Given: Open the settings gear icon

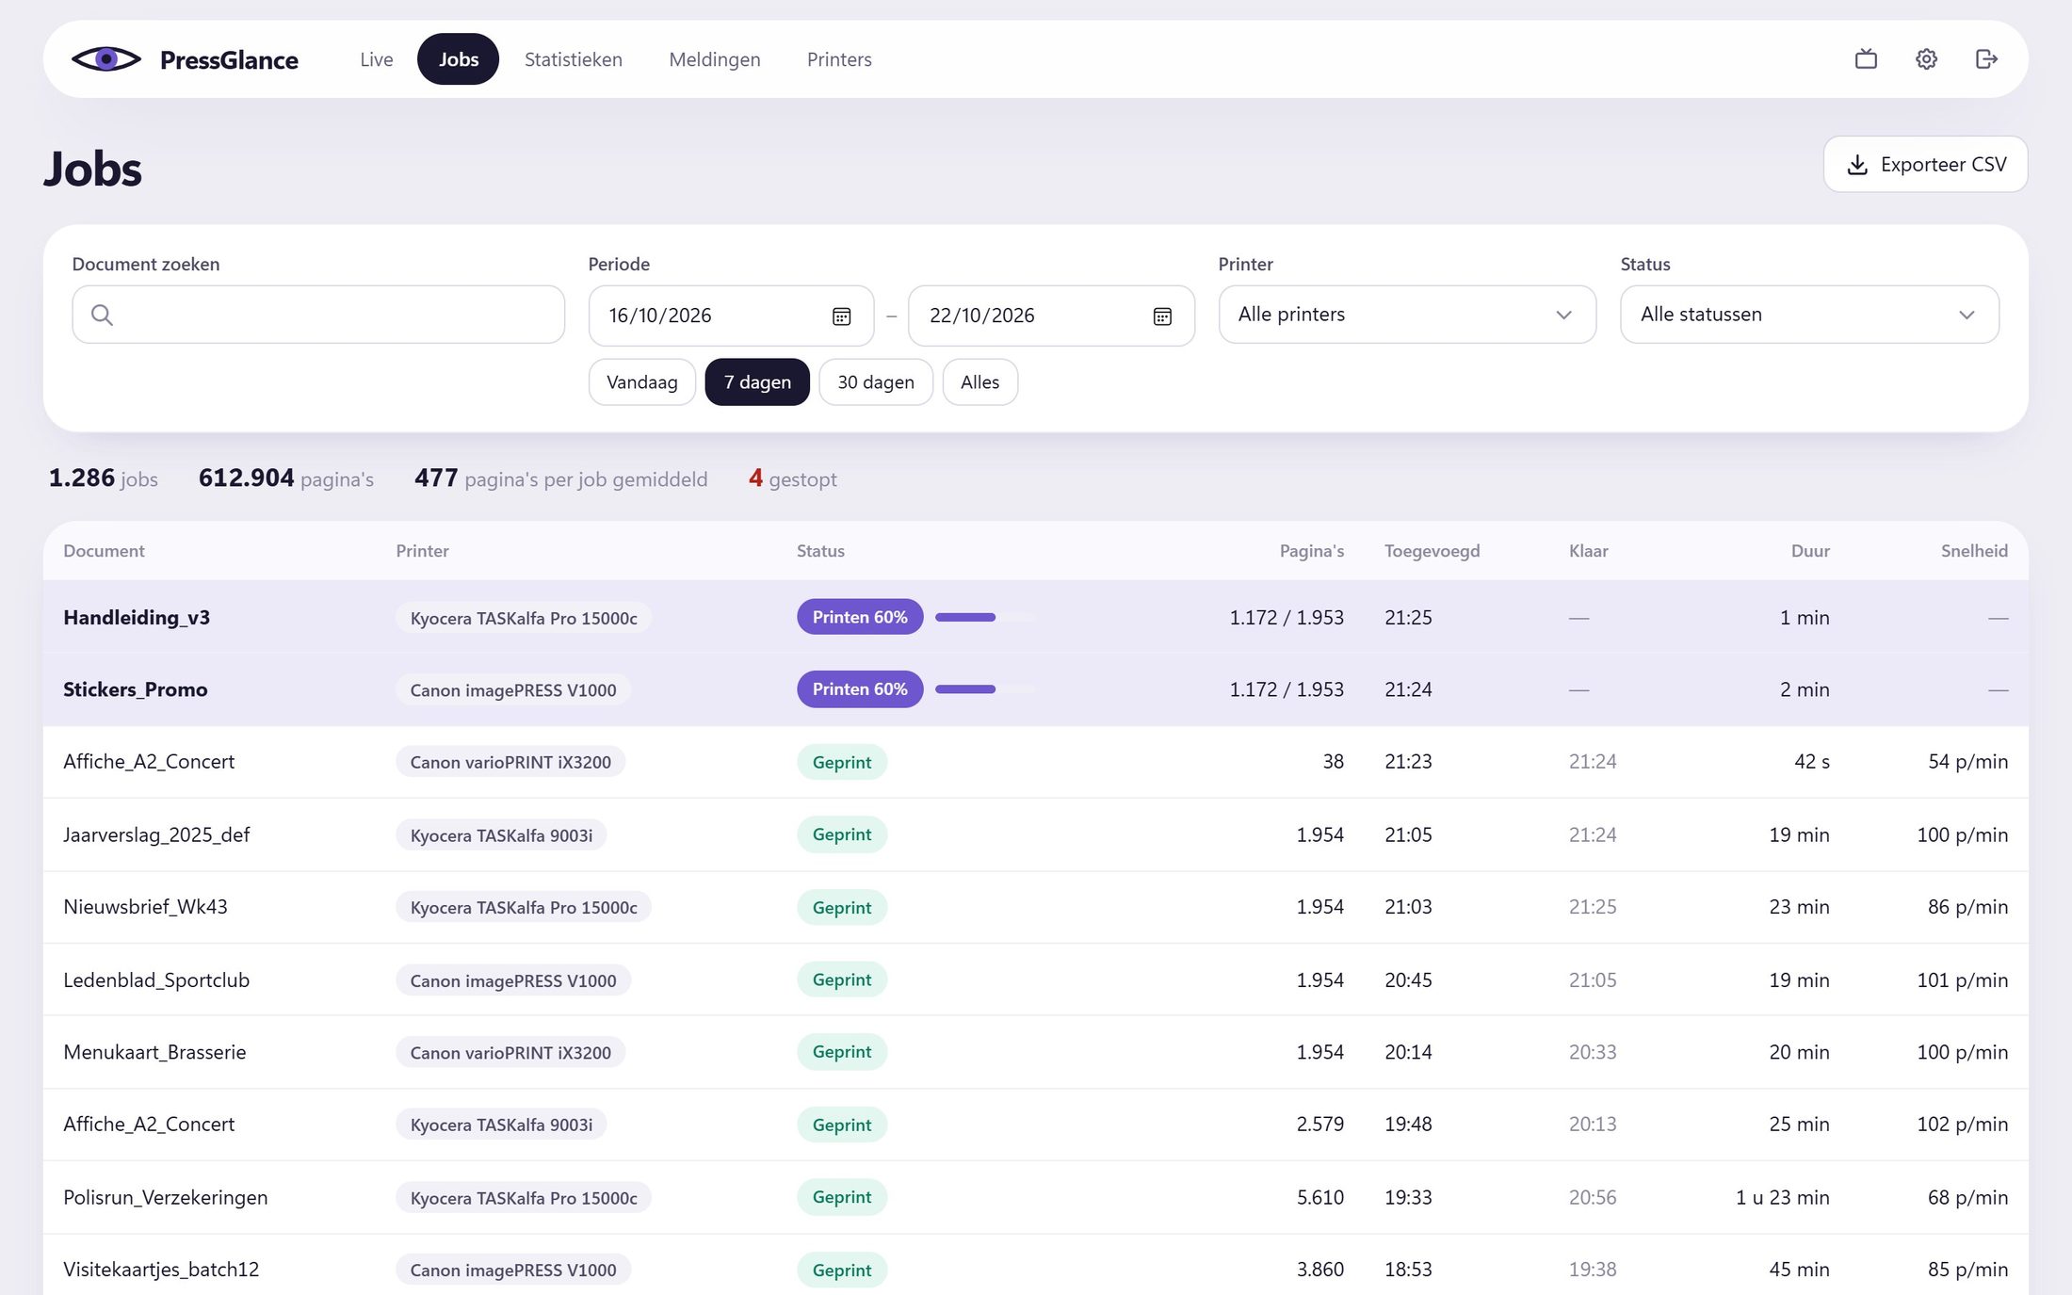Looking at the screenshot, I should [1926, 59].
